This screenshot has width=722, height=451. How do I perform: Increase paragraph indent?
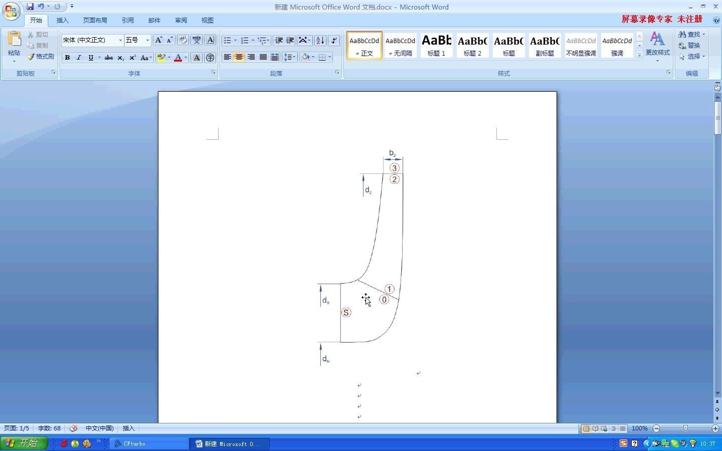290,40
